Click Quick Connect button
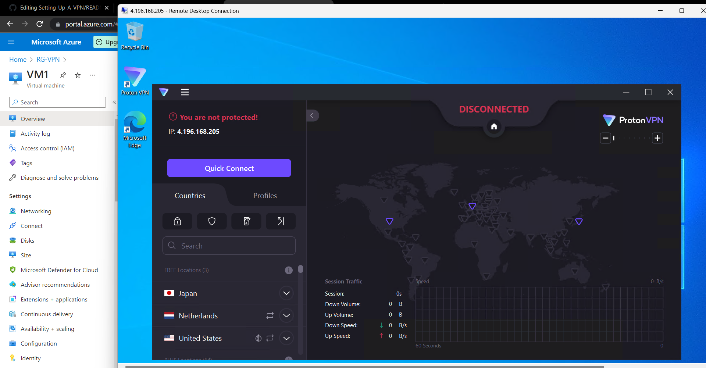The height and width of the screenshot is (368, 706). tap(229, 168)
